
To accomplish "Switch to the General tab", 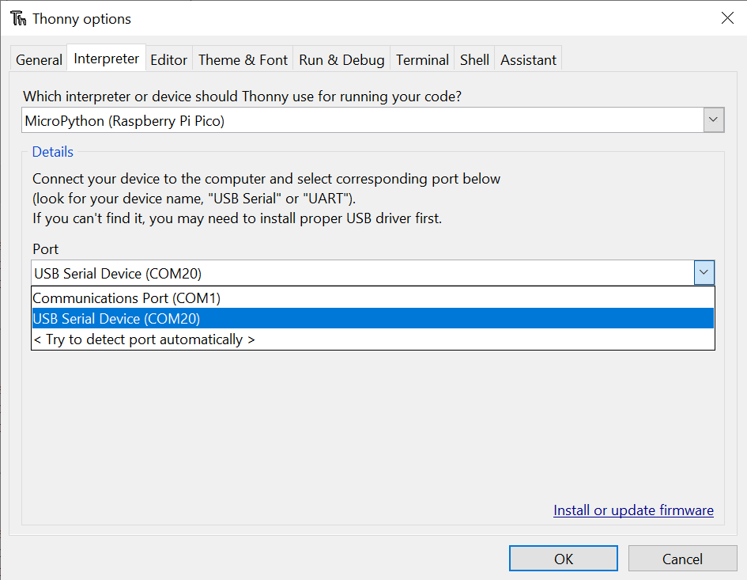I will point(39,59).
